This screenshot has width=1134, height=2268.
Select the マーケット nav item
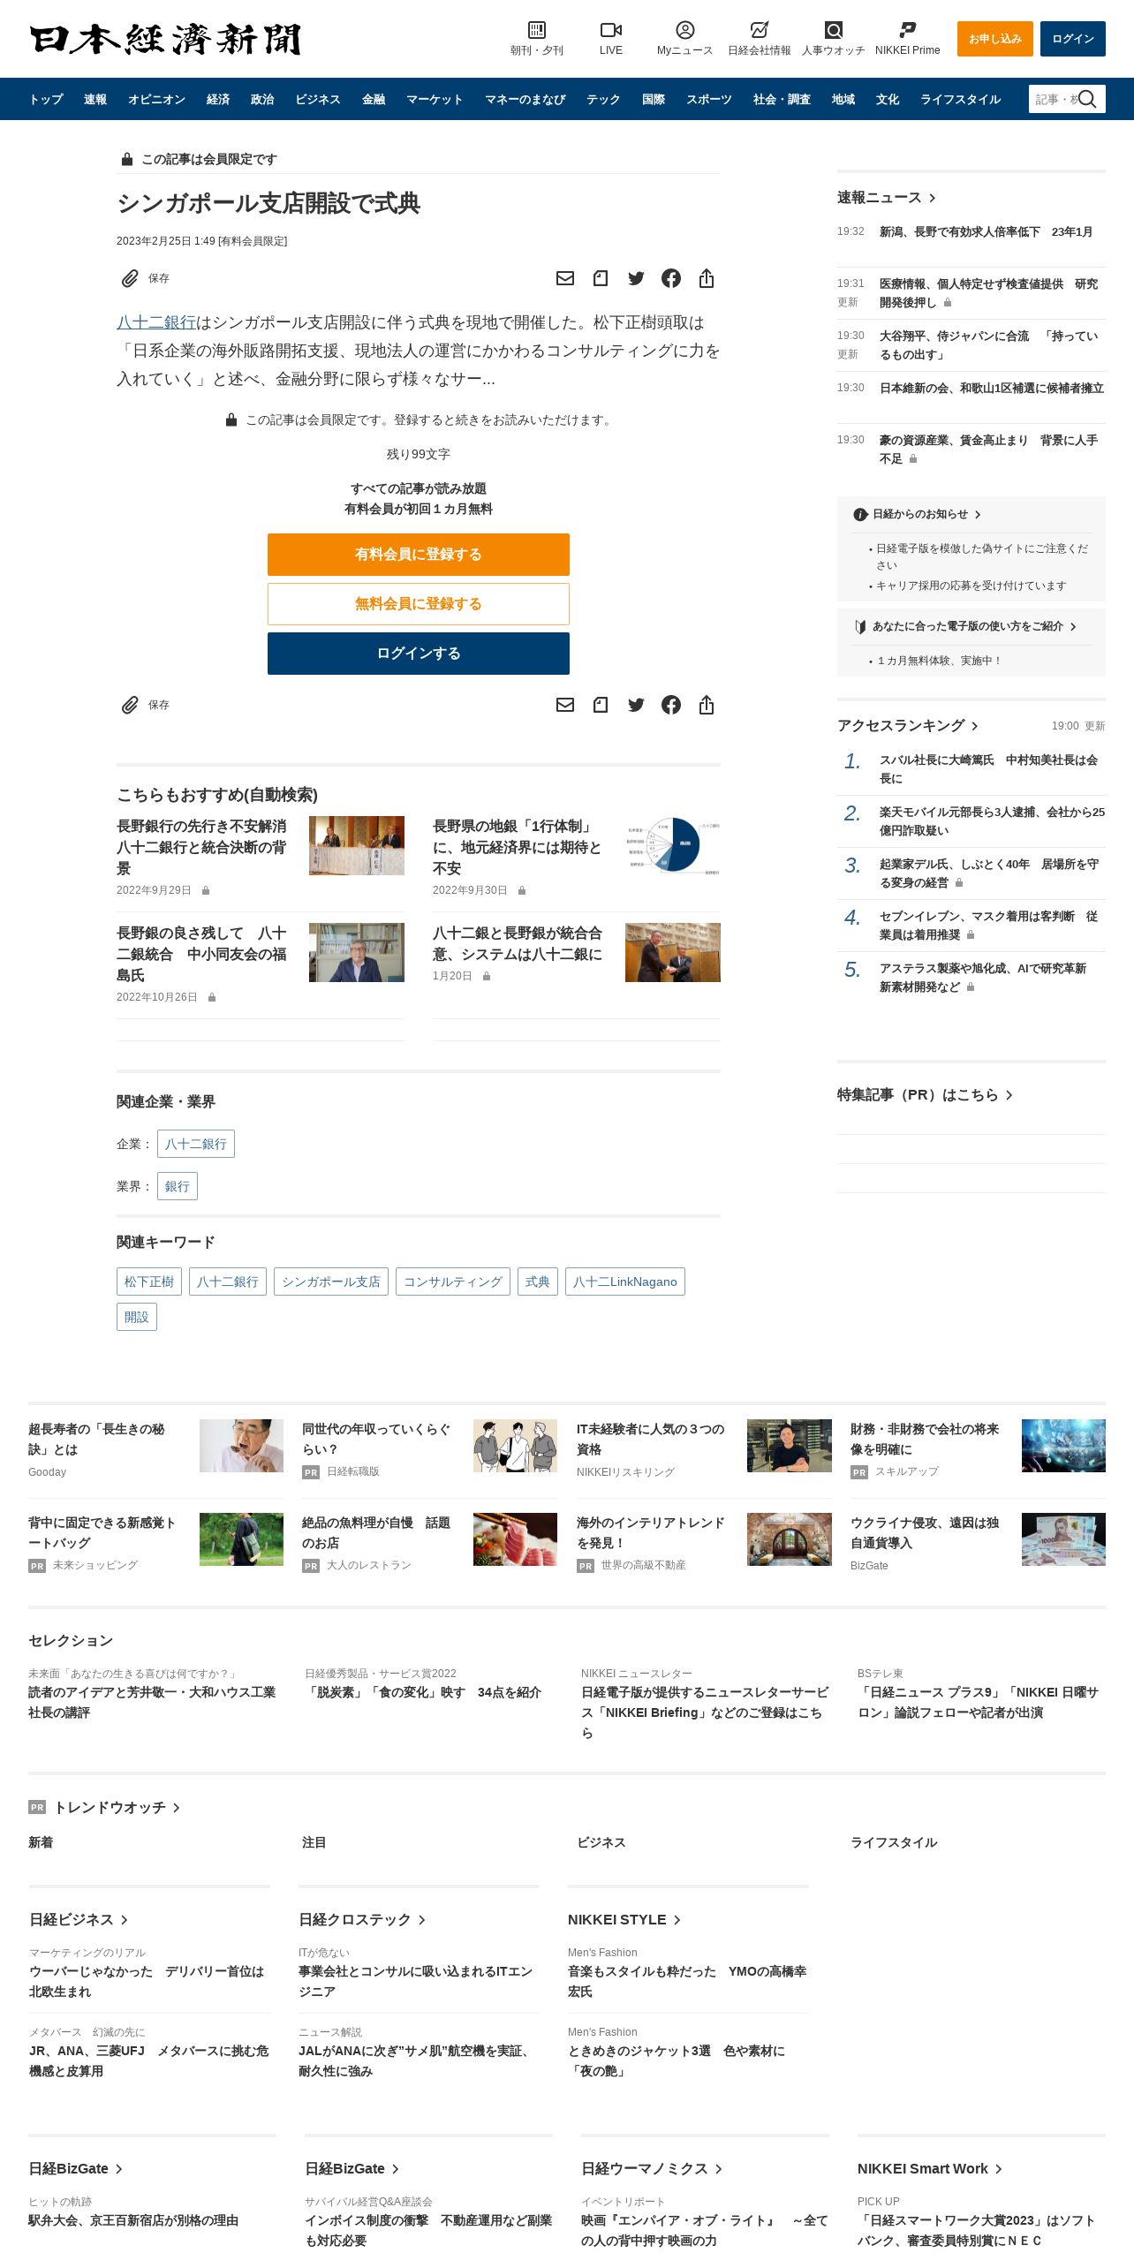tap(435, 99)
